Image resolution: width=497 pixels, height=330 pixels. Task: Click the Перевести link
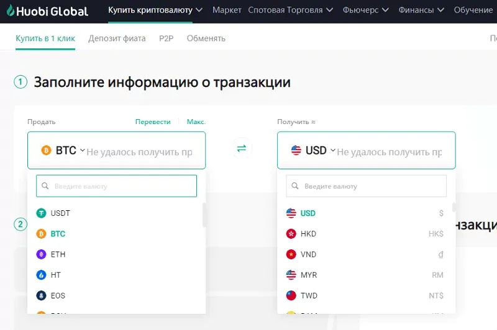(x=153, y=122)
